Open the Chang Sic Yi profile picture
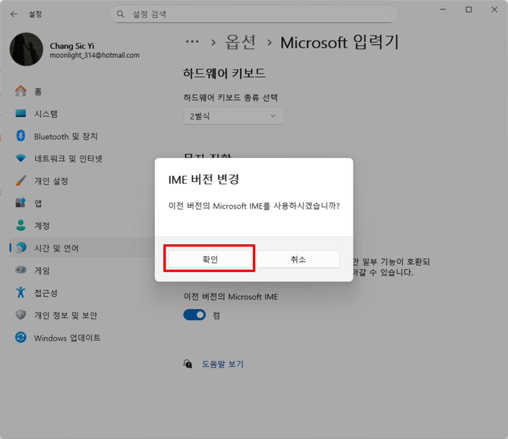The width and height of the screenshot is (508, 439). point(26,49)
